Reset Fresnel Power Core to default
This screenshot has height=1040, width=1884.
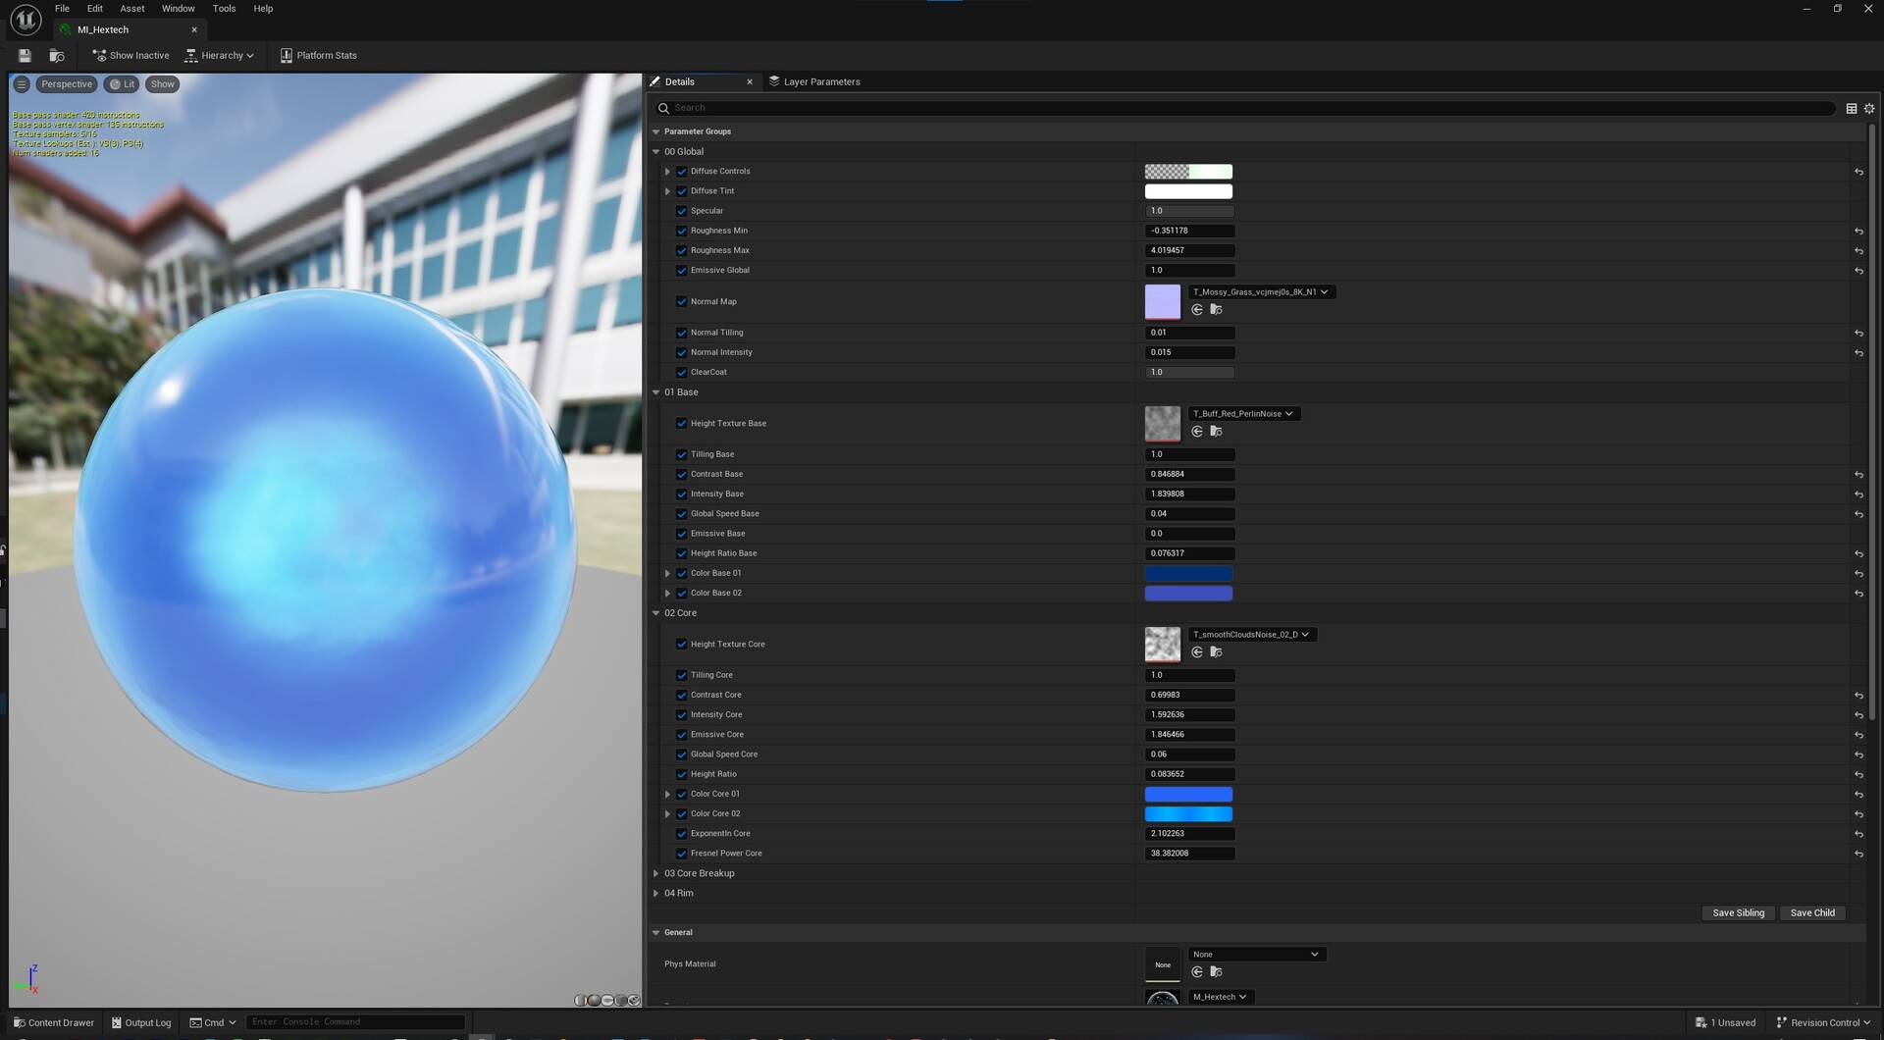point(1858,854)
